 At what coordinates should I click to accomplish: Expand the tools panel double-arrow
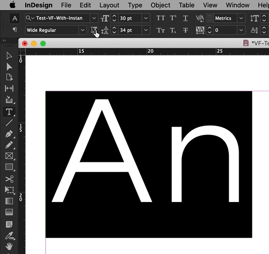tap(4, 41)
